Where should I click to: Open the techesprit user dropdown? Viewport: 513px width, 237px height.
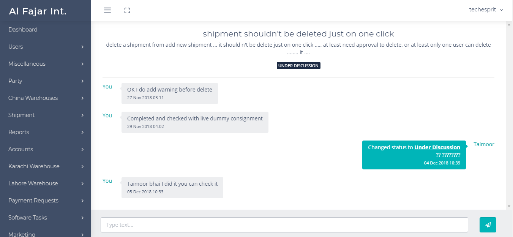[486, 10]
